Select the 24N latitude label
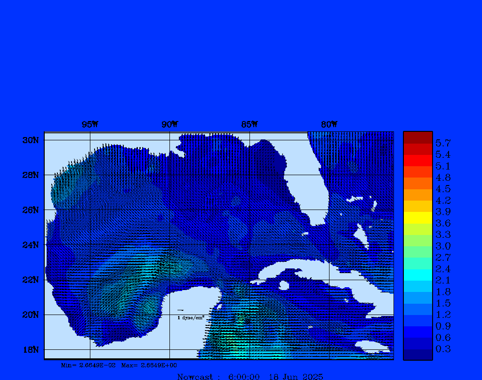The width and height of the screenshot is (482, 380). pyautogui.click(x=30, y=245)
